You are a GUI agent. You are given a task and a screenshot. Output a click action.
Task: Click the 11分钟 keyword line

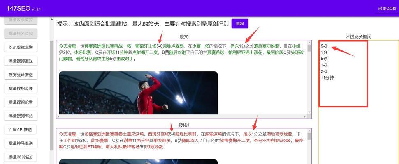(x=327, y=78)
